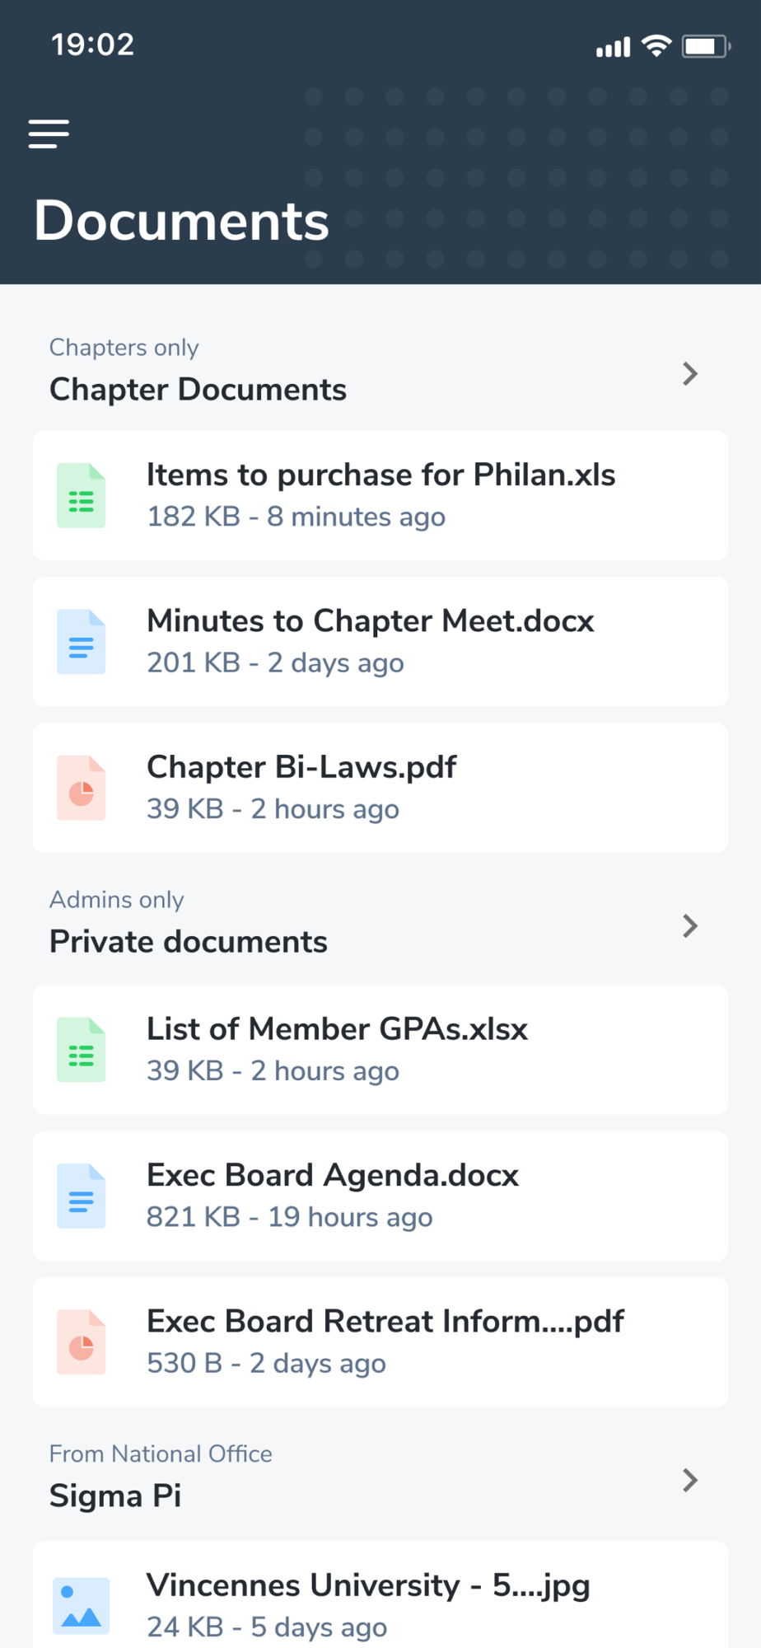Viewport: 761px width, 1648px height.
Task: Open Items to purchase for Philan.xls
Action: [380, 495]
